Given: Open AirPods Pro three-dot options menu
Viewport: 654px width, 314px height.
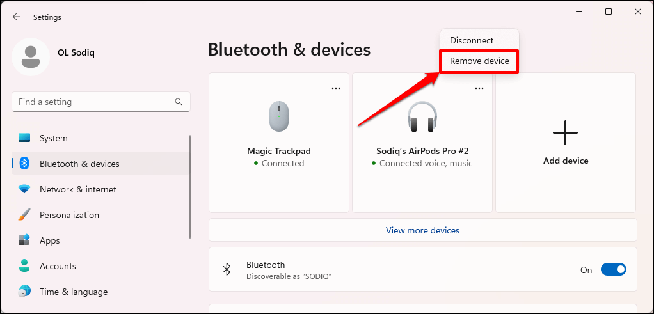Looking at the screenshot, I should 479,88.
